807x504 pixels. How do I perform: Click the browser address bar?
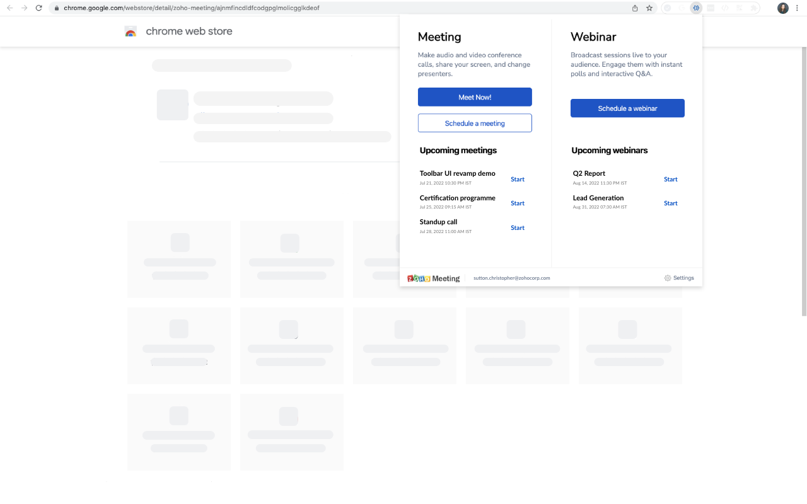[252, 8]
